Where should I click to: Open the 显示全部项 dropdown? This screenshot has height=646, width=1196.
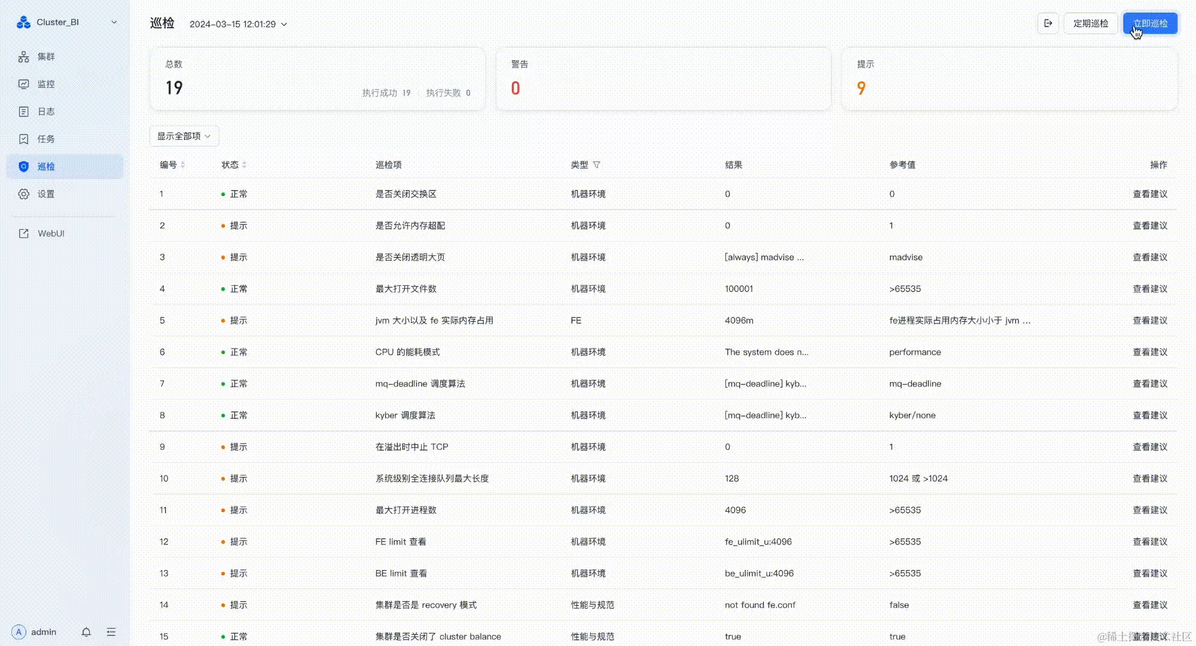click(x=184, y=136)
